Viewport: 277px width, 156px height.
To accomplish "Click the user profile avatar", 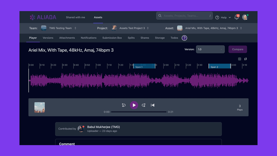I will (245, 17).
